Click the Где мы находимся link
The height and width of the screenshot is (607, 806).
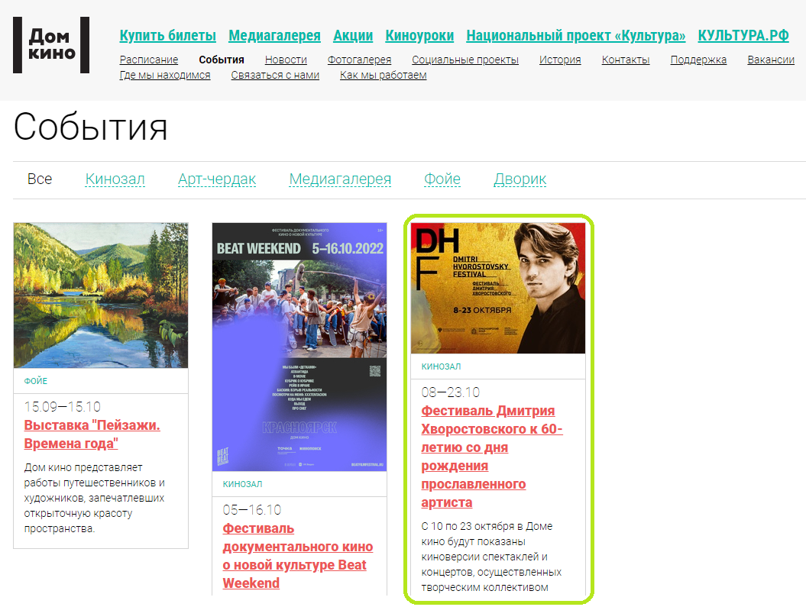tap(165, 75)
